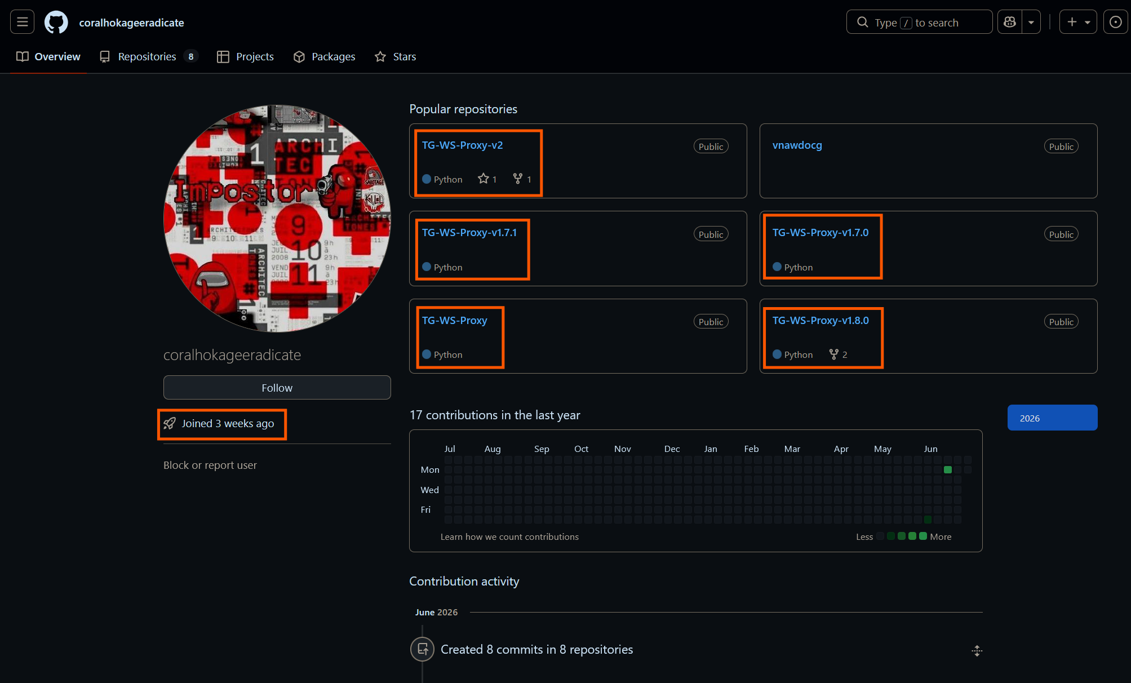Select the bright green contribution square in June
Viewport: 1131px width, 683px height.
click(x=948, y=469)
